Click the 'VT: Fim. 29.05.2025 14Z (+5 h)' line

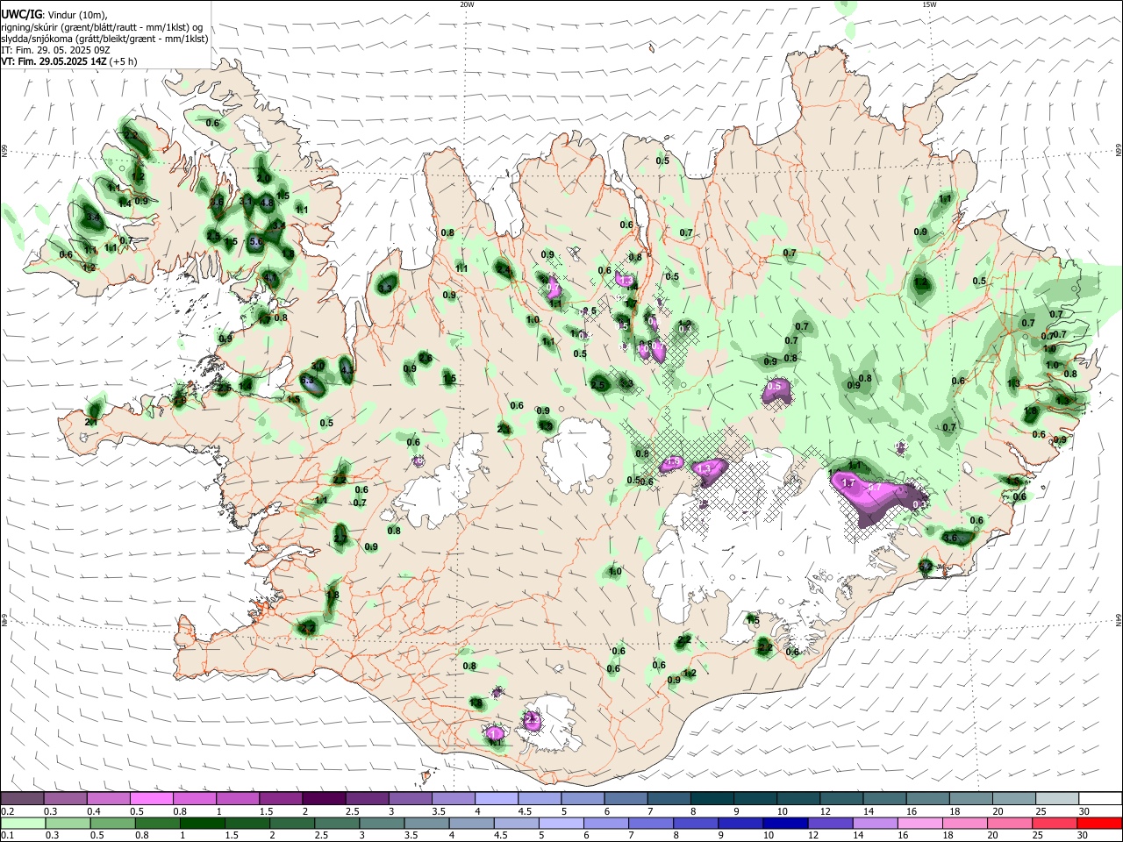point(68,61)
